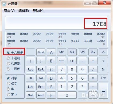This screenshot has width=113, height=104.
Task: Click the hex digit D key
Action: pos(51,78)
